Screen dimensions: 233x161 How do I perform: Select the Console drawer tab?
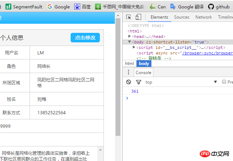point(143,73)
